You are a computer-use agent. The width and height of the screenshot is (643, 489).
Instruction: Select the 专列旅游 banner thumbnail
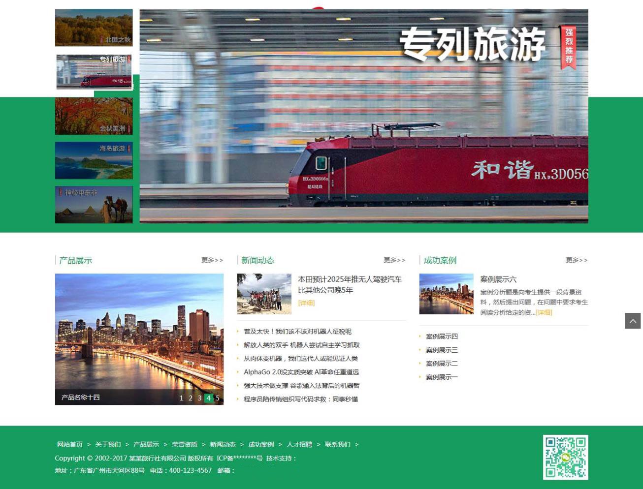click(x=94, y=72)
